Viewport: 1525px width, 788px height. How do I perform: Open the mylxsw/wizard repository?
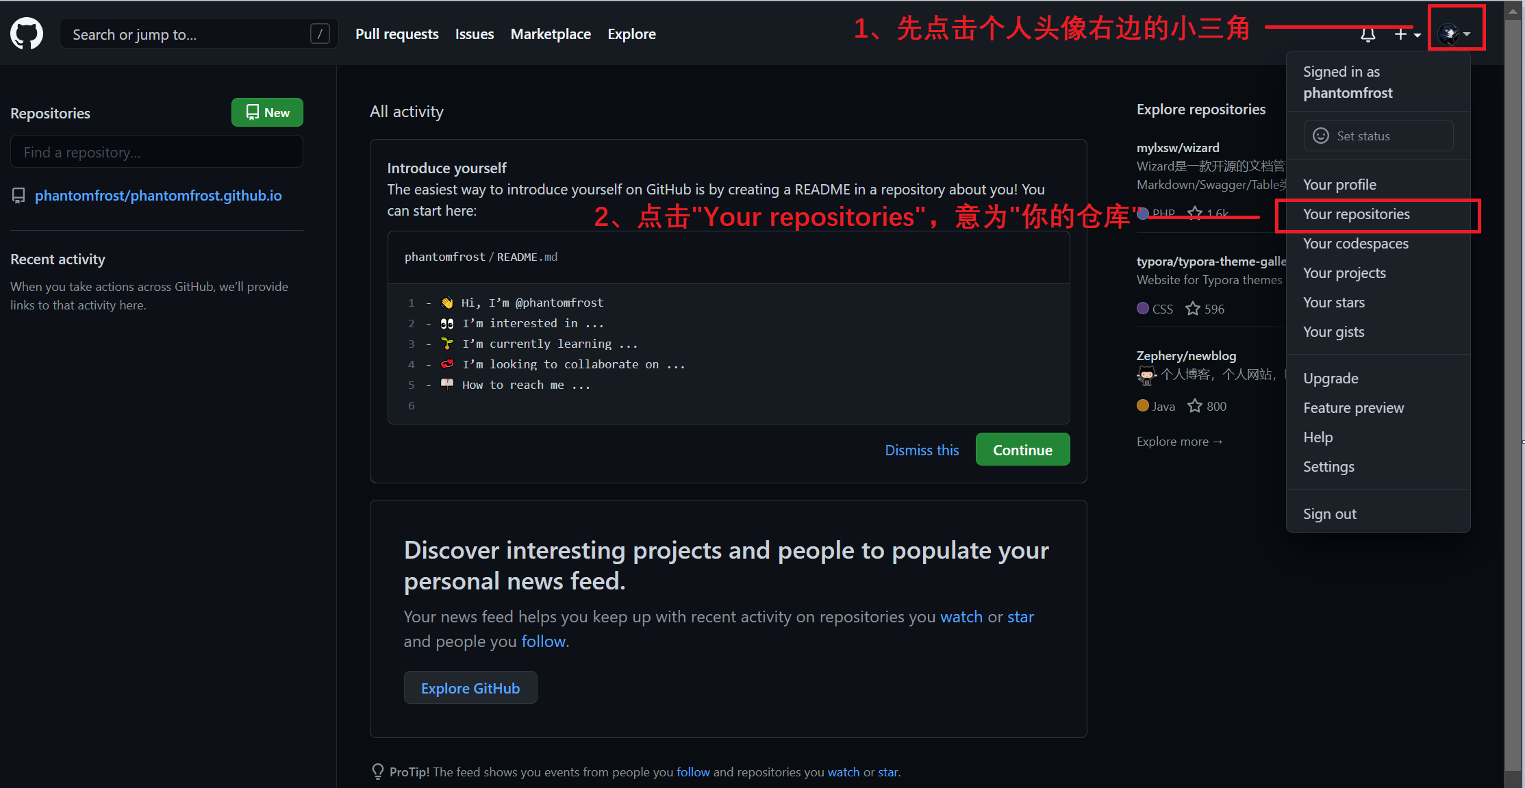[1178, 148]
